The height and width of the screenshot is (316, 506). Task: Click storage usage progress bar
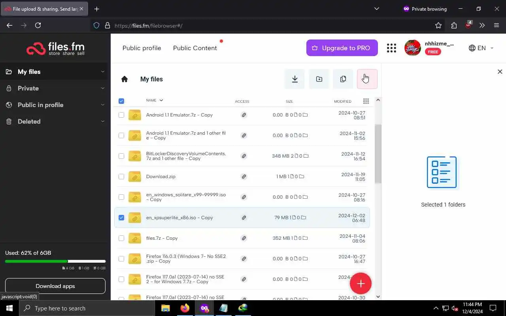(x=55, y=261)
